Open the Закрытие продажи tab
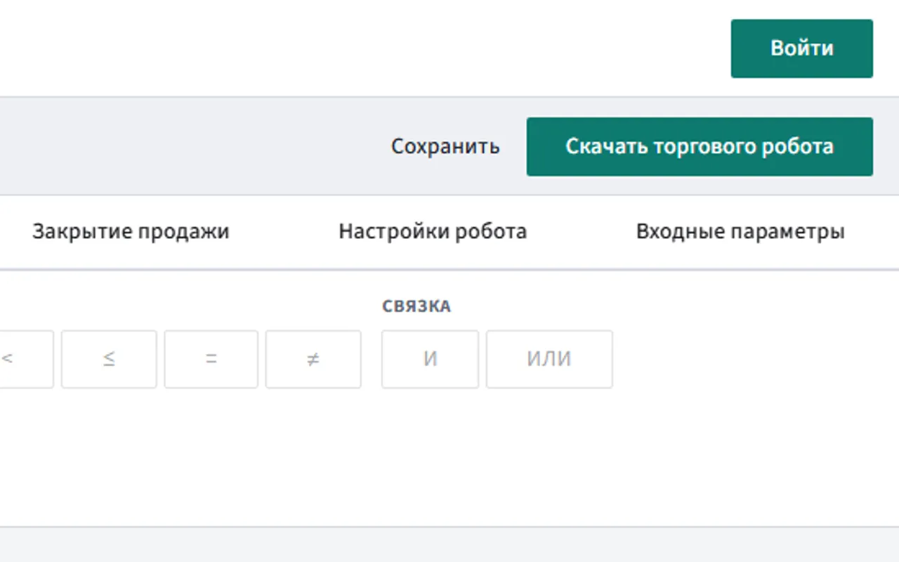The image size is (899, 562). point(131,232)
